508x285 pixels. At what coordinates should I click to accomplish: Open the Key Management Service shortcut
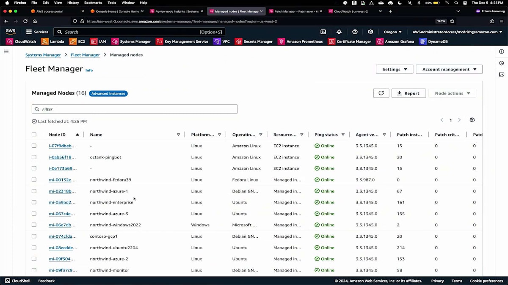click(182, 41)
